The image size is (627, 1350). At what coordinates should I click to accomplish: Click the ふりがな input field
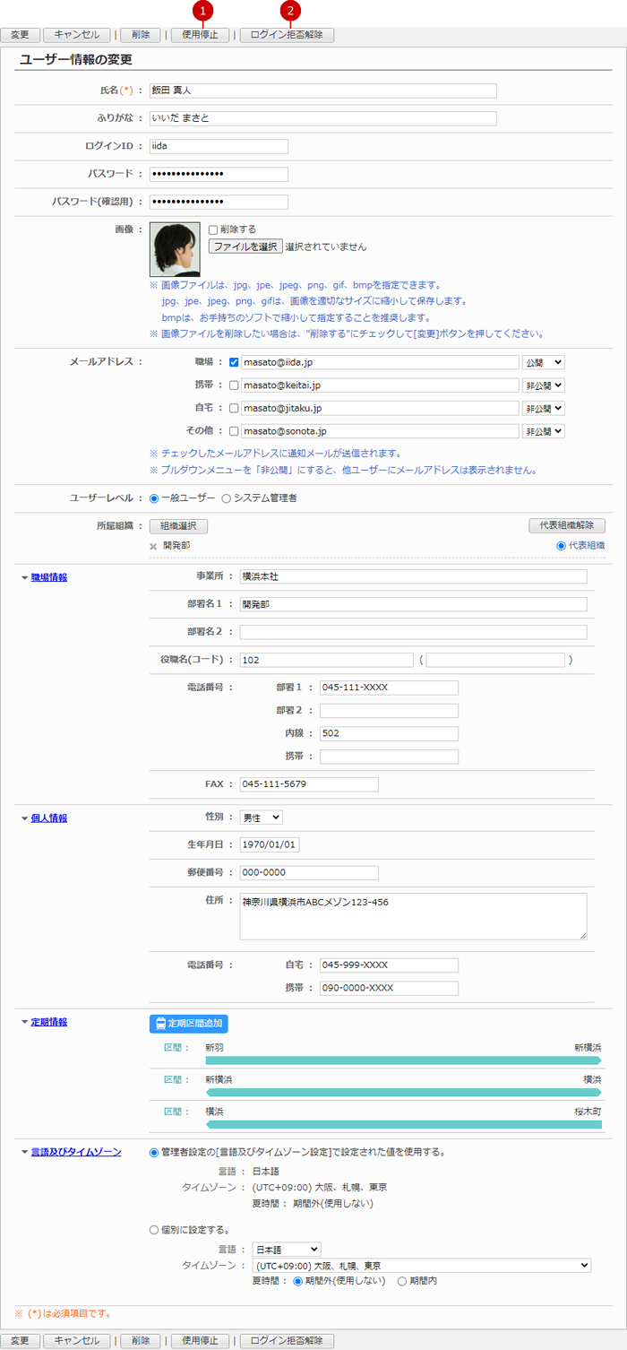pyautogui.click(x=323, y=118)
